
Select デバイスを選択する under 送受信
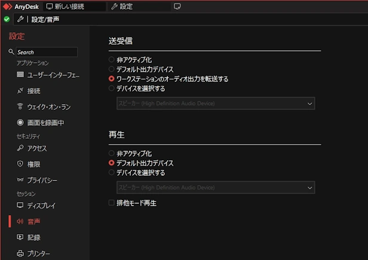(x=112, y=88)
